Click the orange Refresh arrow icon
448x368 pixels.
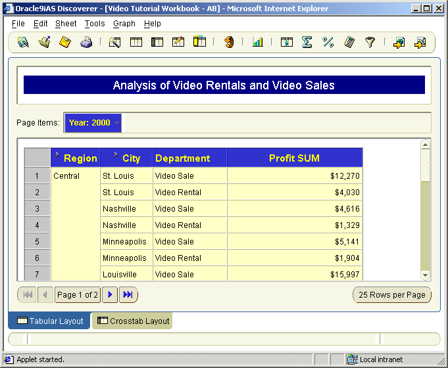229,42
